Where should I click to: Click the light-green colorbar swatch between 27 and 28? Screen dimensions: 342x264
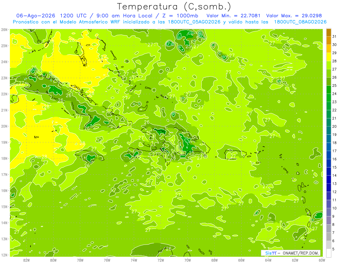click(329, 65)
